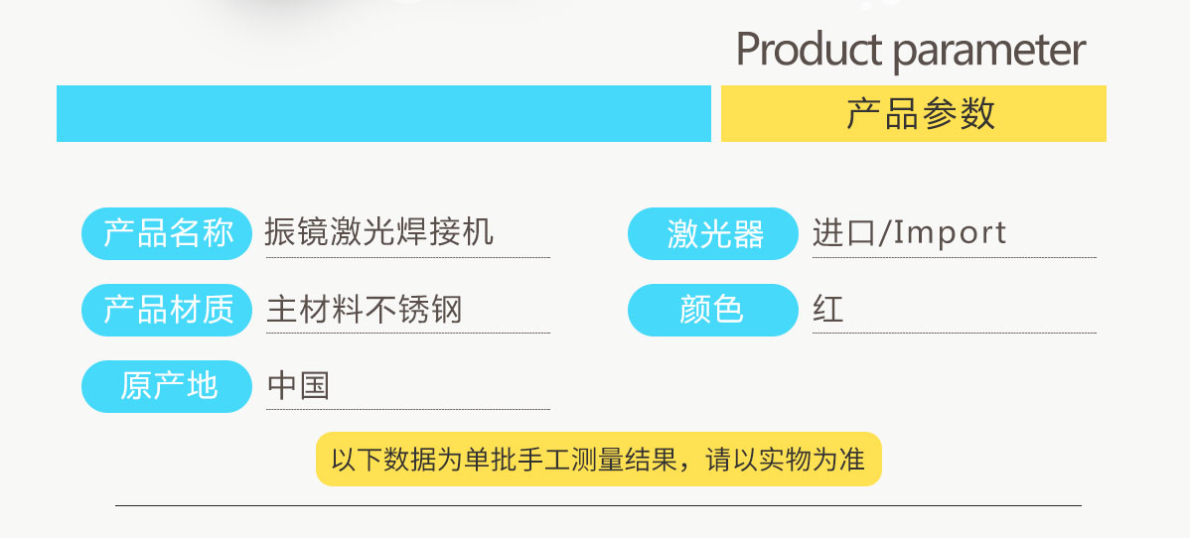Click the long blue header bar

(x=383, y=113)
